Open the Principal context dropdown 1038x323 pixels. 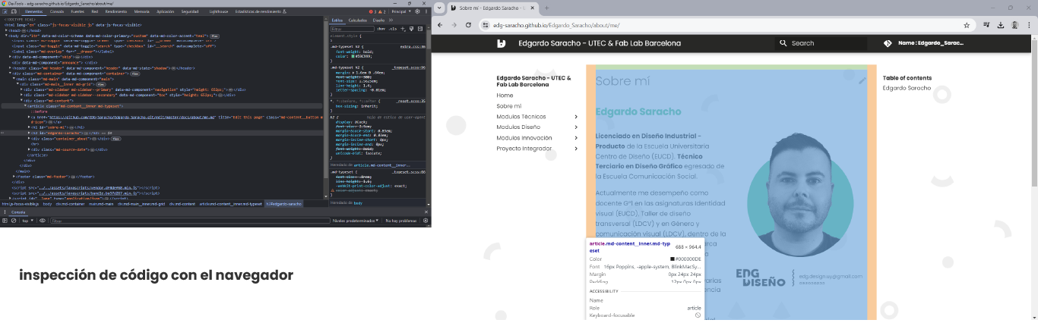[x=400, y=11]
